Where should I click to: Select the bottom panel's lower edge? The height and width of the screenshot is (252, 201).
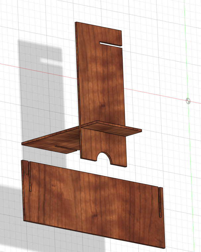click(x=93, y=235)
